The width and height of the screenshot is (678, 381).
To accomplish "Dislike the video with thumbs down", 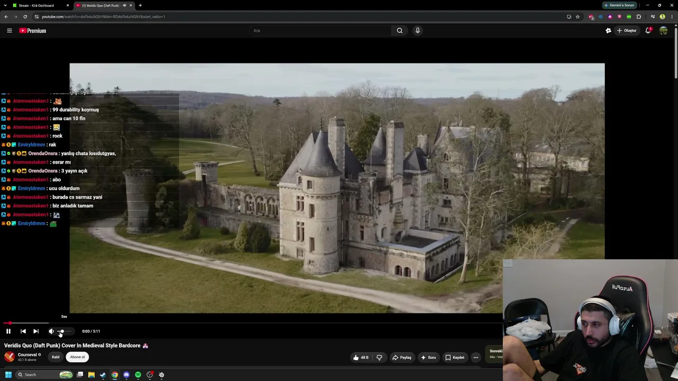I will tap(379, 358).
